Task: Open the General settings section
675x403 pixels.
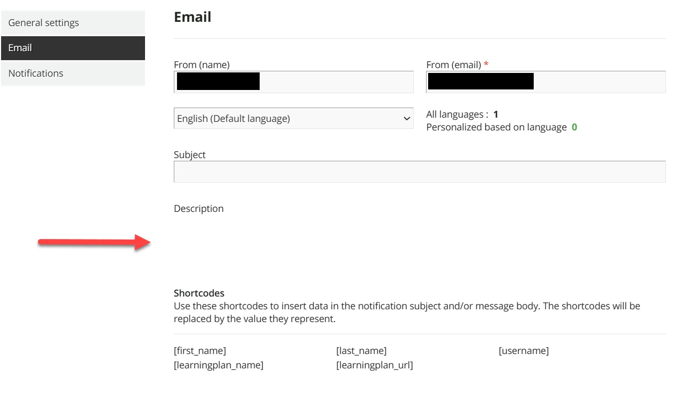Action: pyautogui.click(x=44, y=23)
